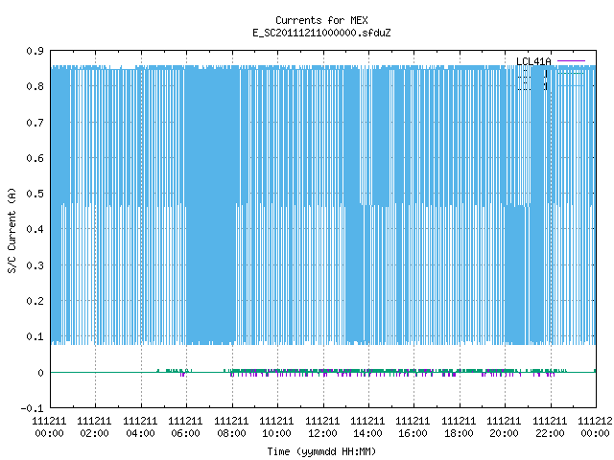
Task: Click the legend label 'LCL41A'
Action: [x=533, y=61]
